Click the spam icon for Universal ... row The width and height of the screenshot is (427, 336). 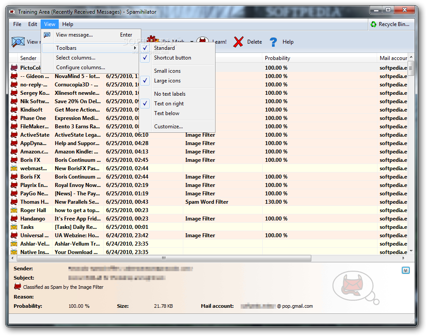(14, 235)
